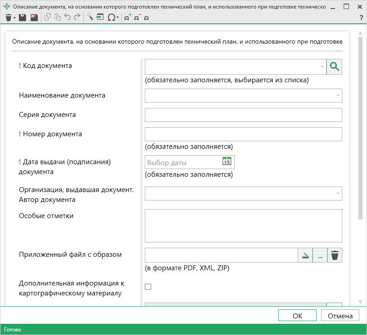Increase font size with A+ icon
Viewport: 367px width, 335px height.
[128, 18]
